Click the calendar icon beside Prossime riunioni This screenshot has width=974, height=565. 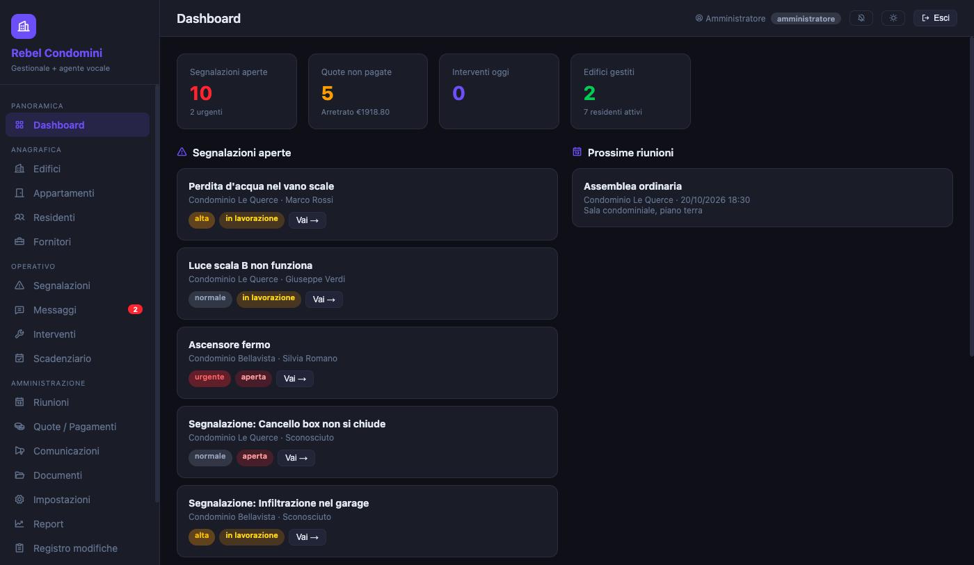577,152
